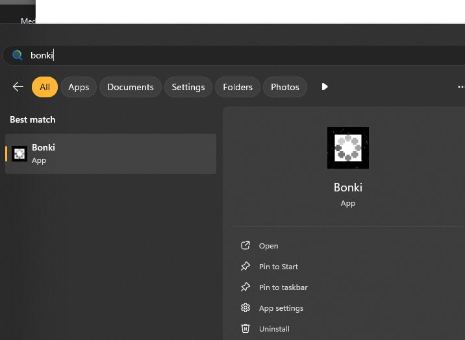Pin Bonki to Start
The width and height of the screenshot is (465, 340).
coord(279,267)
